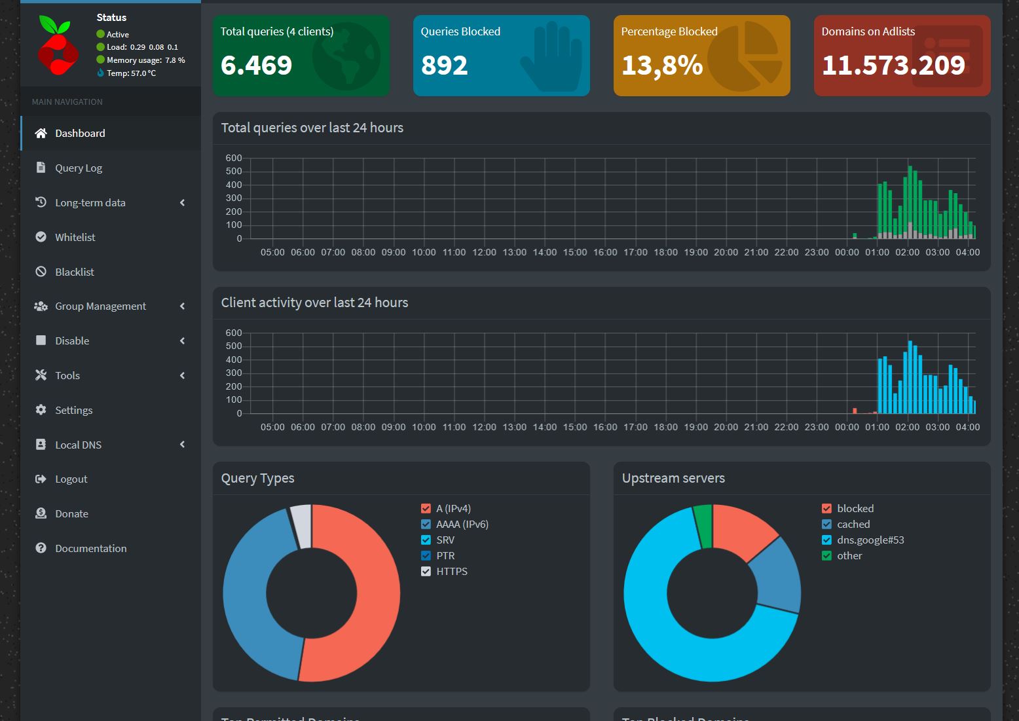The image size is (1019, 721).
Task: Open the Settings page
Action: (111, 410)
